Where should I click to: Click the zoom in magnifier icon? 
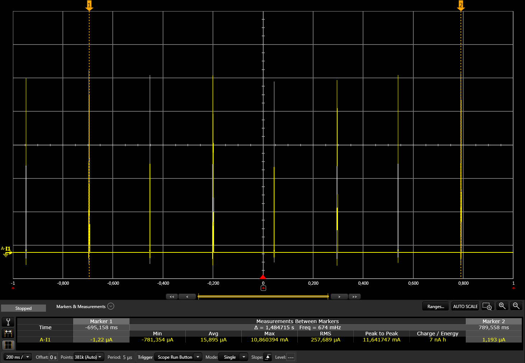(502, 306)
